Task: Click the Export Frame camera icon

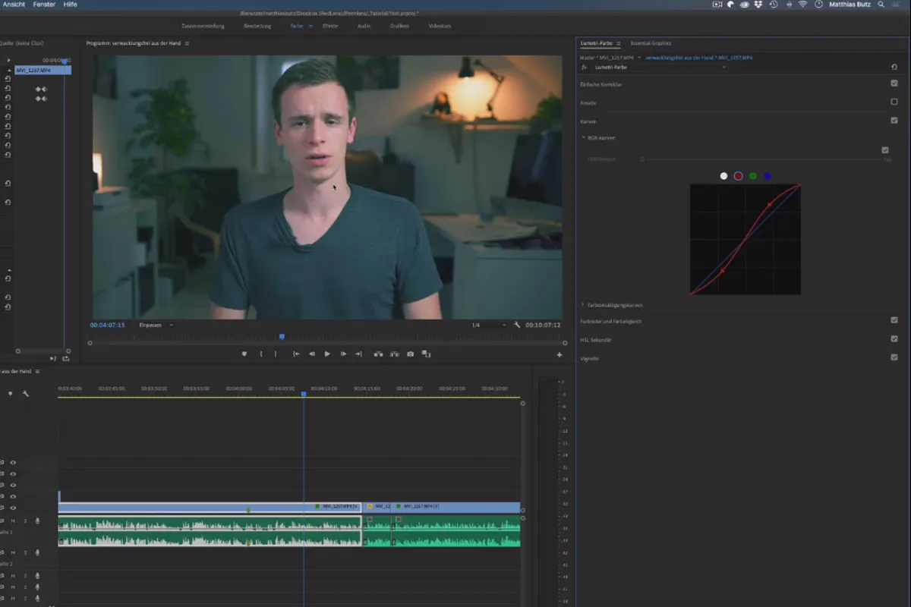Action: coord(410,354)
